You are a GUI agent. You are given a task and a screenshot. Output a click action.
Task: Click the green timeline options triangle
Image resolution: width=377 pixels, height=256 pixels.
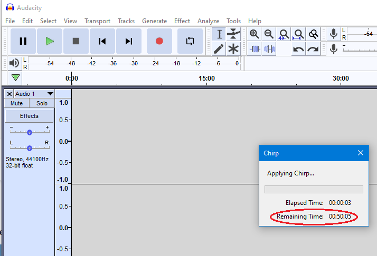(15, 77)
